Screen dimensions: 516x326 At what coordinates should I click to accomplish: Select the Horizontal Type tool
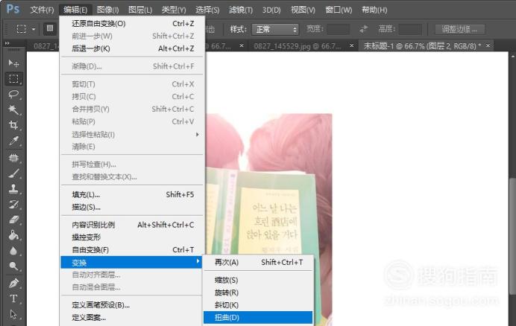13,298
